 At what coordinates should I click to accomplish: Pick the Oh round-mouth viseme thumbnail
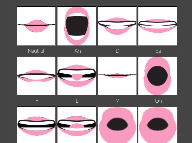pos(158,76)
